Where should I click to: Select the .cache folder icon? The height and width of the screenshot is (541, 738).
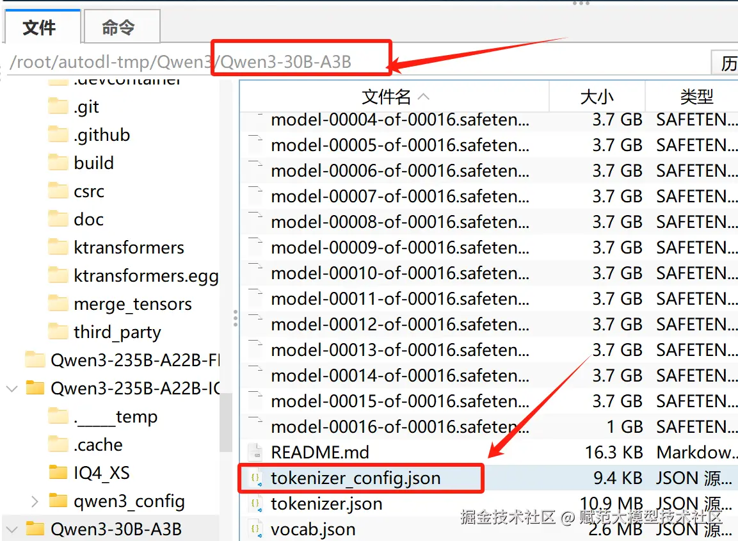click(58, 444)
